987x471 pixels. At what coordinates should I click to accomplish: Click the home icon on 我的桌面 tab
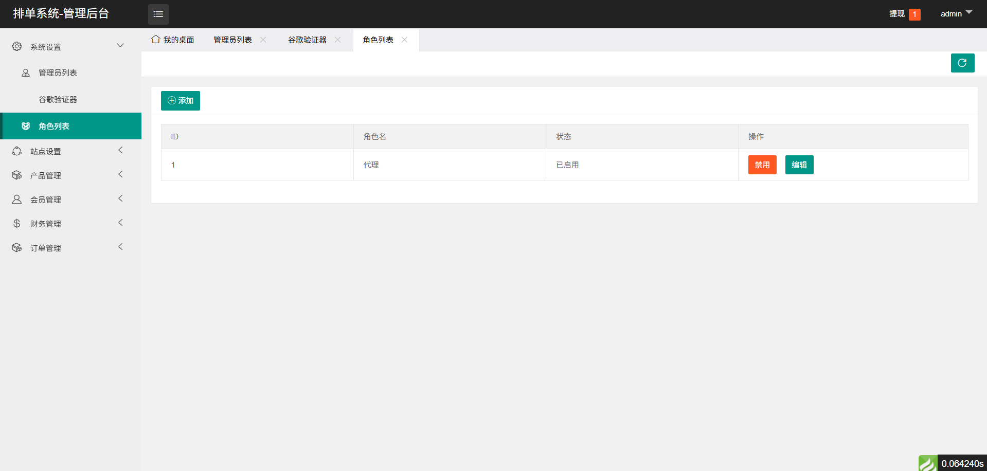(x=155, y=40)
